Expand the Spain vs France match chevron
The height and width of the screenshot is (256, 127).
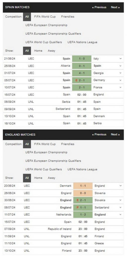pos(121,87)
